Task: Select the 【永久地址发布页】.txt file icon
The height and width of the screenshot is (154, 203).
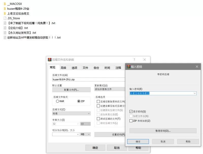Action: click(x=5, y=33)
